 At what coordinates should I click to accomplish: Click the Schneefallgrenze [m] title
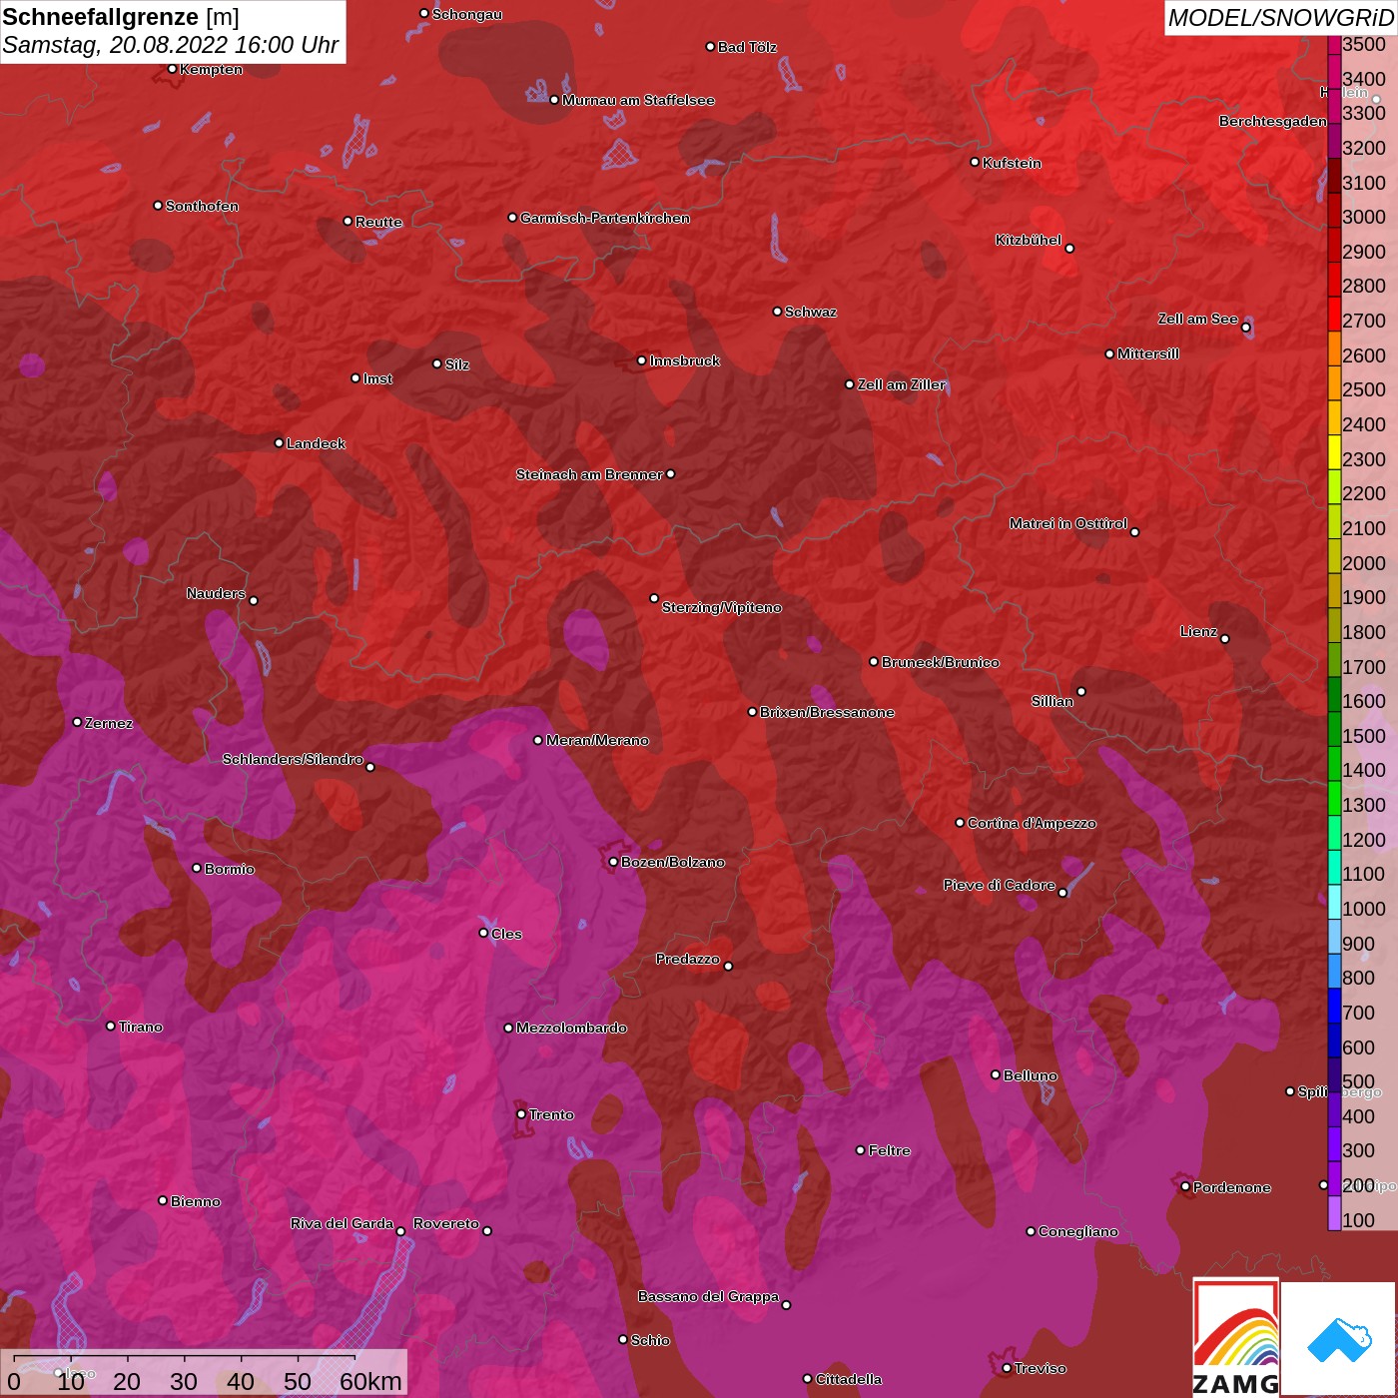[x=121, y=17]
